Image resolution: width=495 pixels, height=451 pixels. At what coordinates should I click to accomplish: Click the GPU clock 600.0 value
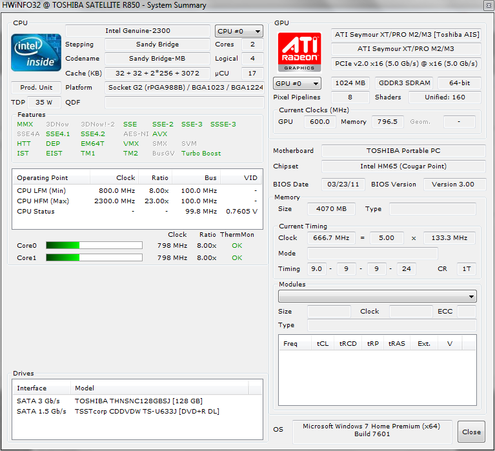319,122
